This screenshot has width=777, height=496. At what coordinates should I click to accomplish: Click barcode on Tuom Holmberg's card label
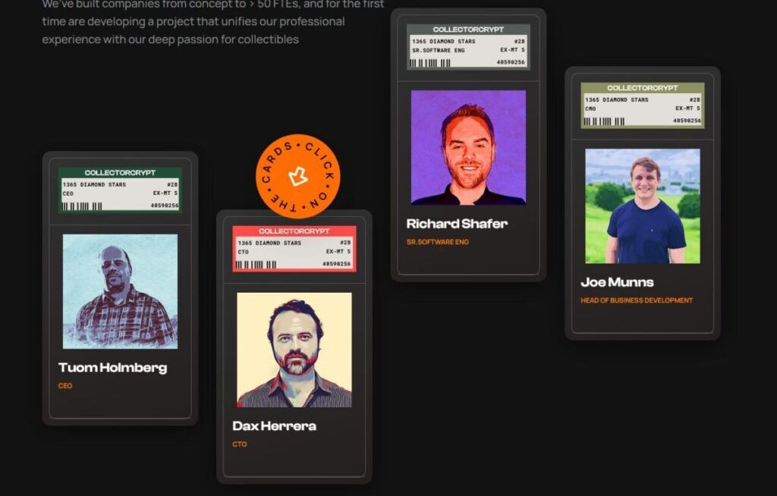tap(82, 206)
